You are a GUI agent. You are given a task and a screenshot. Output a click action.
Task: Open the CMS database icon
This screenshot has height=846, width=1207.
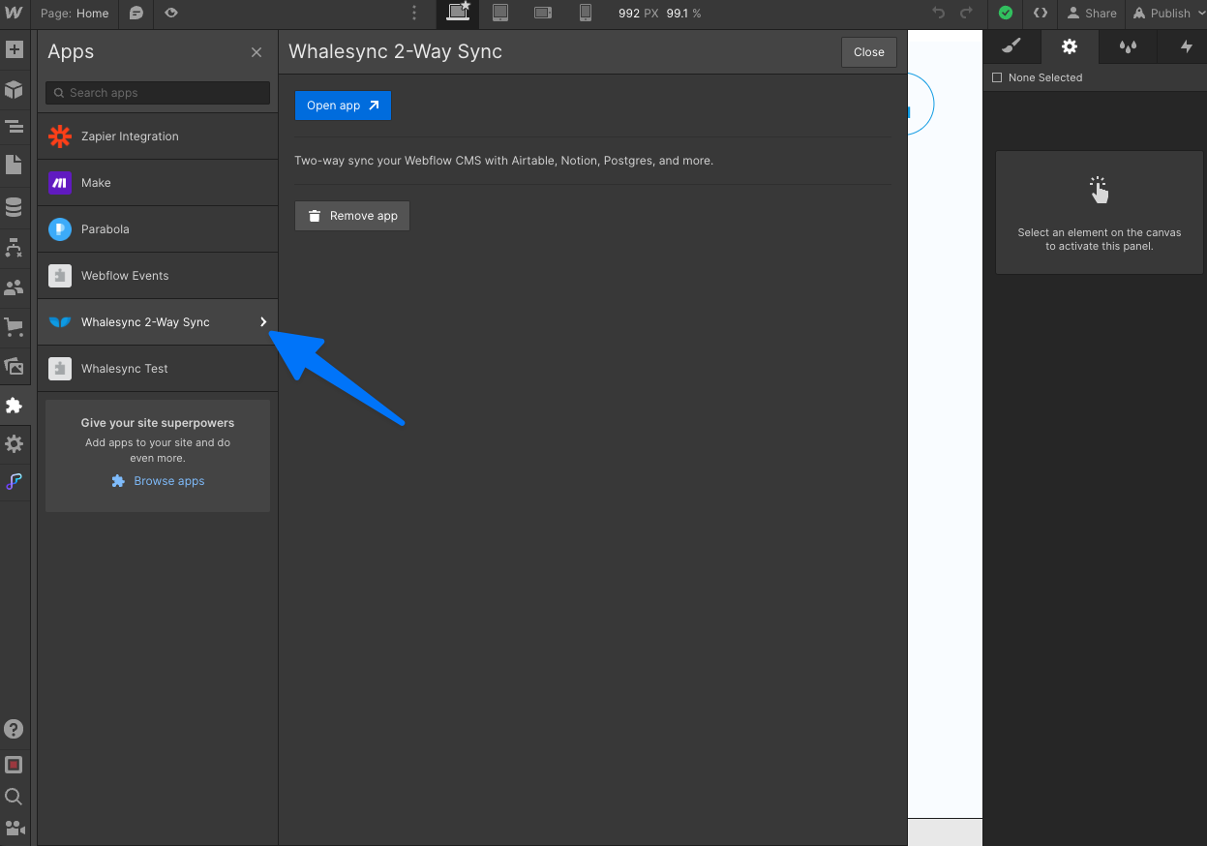coord(14,207)
